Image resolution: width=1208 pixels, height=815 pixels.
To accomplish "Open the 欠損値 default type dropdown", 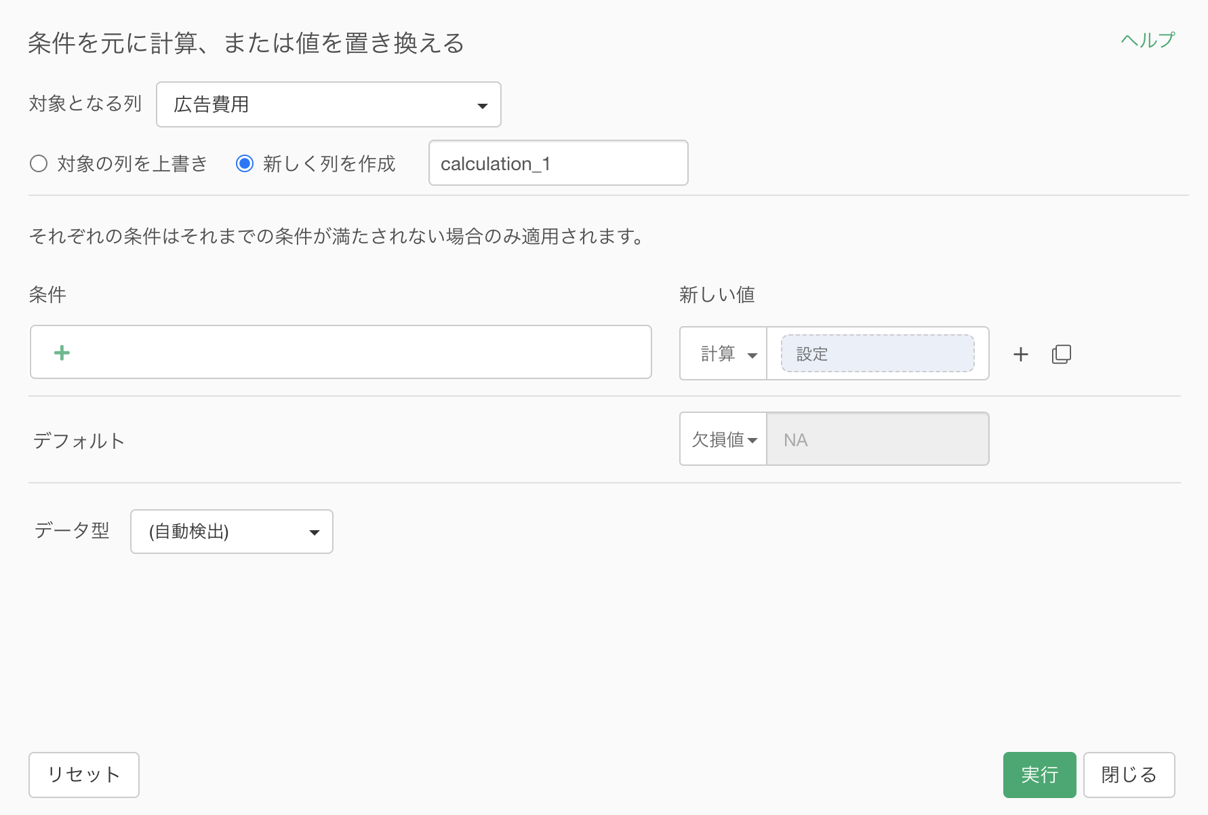I will coord(723,439).
